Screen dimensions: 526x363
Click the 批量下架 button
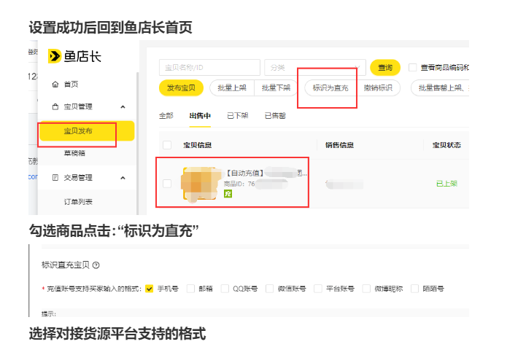coord(276,87)
